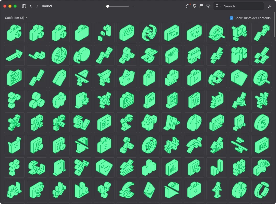Screen dimensions: 276x204
Task: Toggle the sidebar panel
Action: pyautogui.click(x=24, y=6)
